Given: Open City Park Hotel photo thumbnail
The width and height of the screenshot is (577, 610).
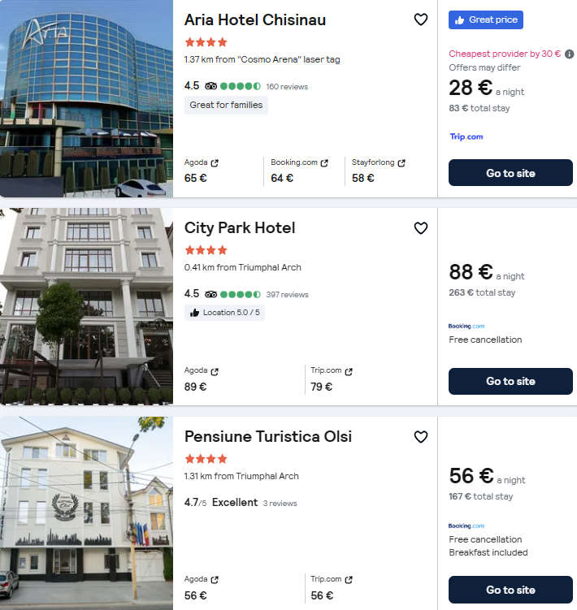Looking at the screenshot, I should (x=86, y=306).
